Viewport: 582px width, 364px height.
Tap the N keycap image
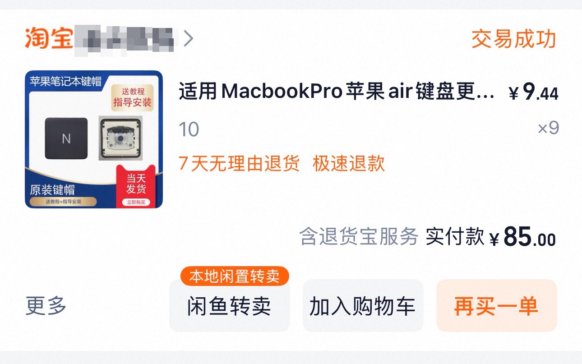pos(66,138)
